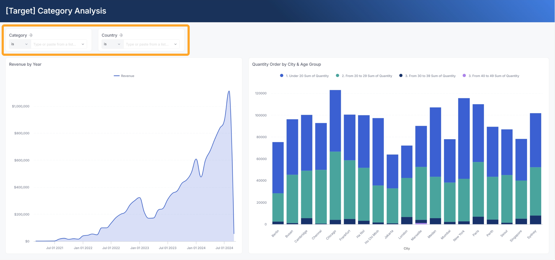555x260 pixels.
Task: Expand the Country value list chevron
Action: 176,44
